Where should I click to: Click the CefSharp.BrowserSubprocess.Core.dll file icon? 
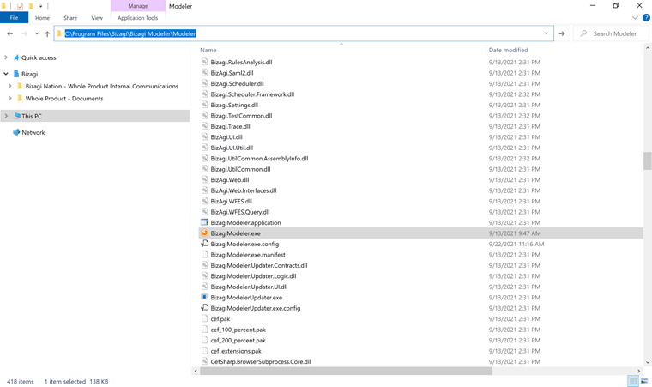point(204,361)
